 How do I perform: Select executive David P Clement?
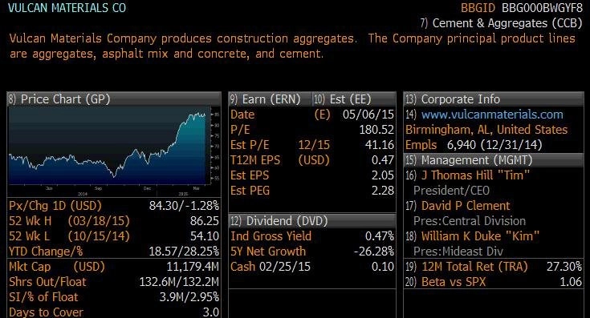click(466, 206)
